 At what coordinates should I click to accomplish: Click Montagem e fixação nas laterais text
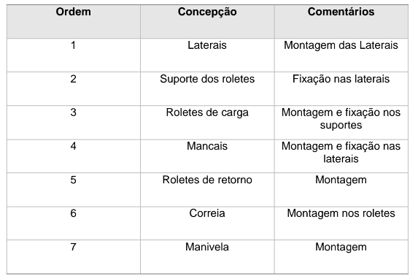(x=341, y=153)
